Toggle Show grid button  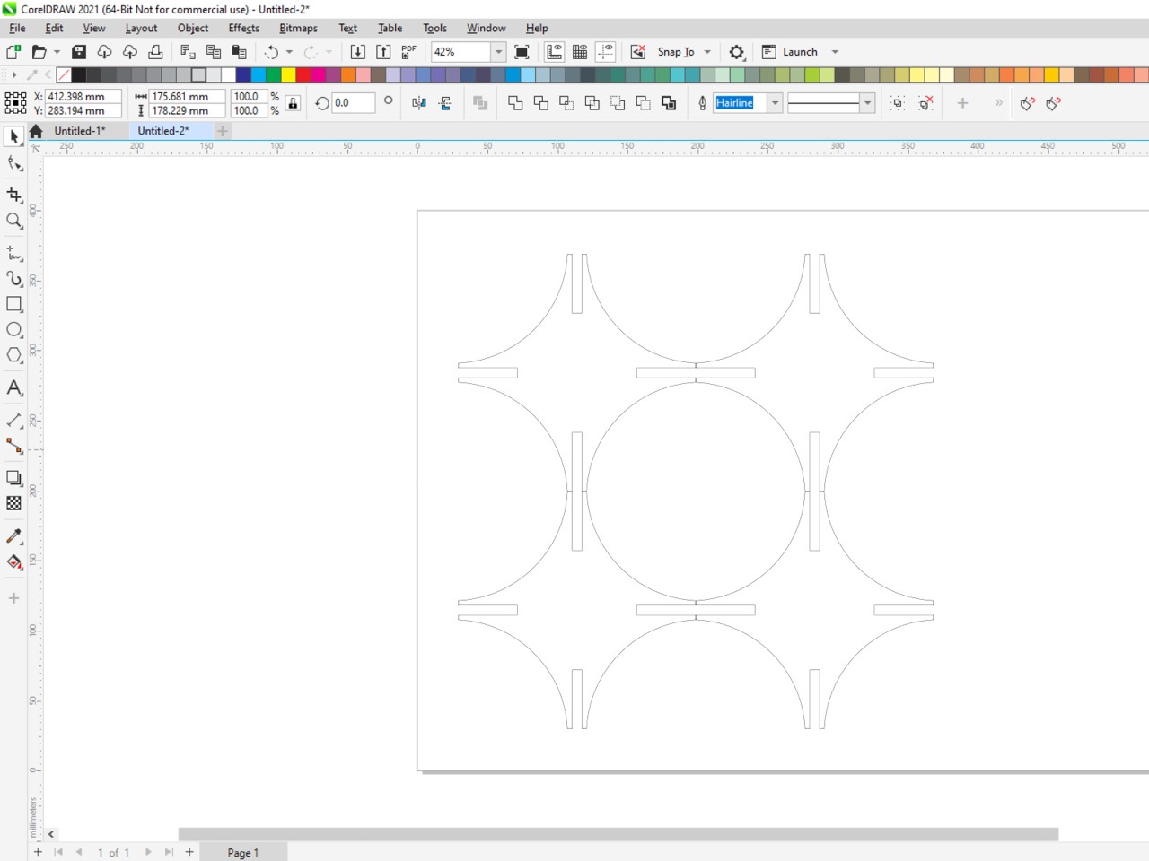coord(580,52)
